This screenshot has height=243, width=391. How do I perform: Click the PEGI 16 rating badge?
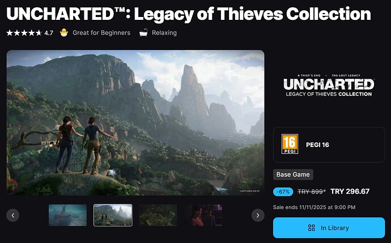pos(290,144)
